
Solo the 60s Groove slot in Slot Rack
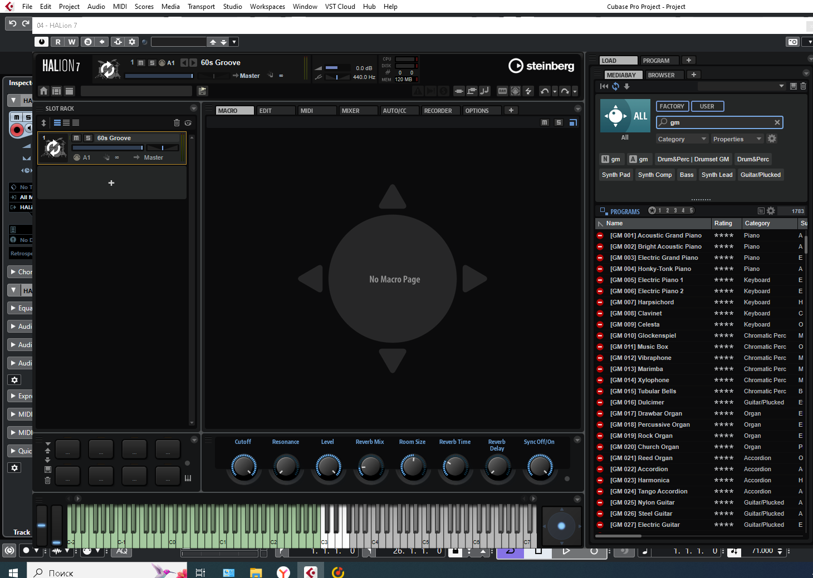[88, 138]
